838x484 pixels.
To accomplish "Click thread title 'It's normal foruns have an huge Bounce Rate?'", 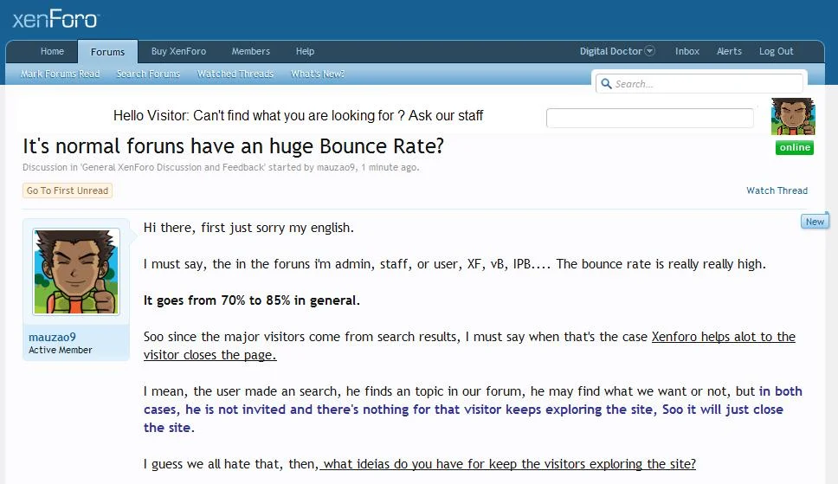I will [x=233, y=146].
